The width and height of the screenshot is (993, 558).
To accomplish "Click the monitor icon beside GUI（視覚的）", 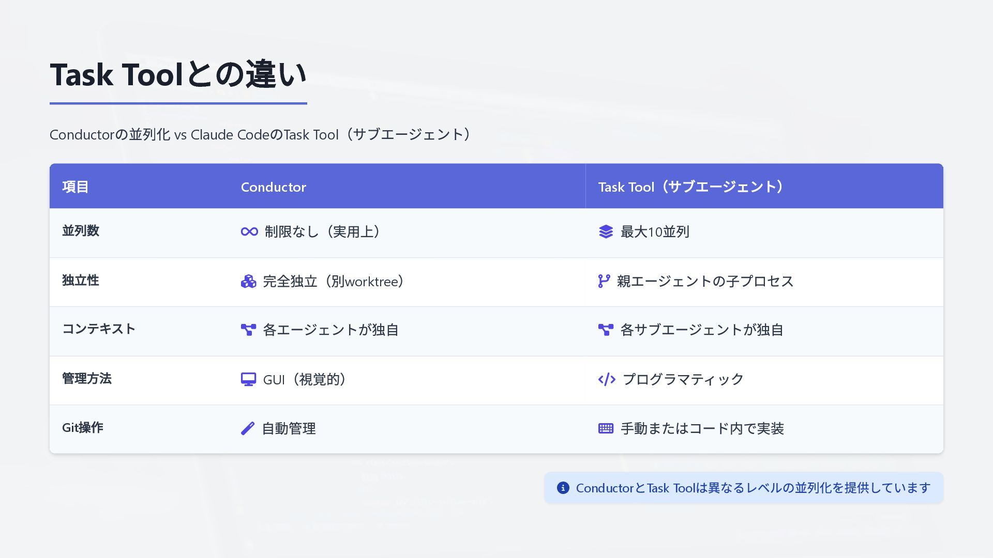I will pos(248,380).
